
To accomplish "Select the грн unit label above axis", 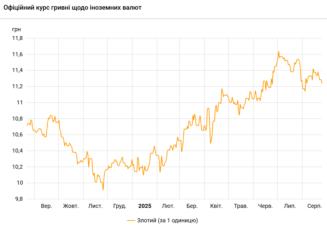I will click(16, 29).
